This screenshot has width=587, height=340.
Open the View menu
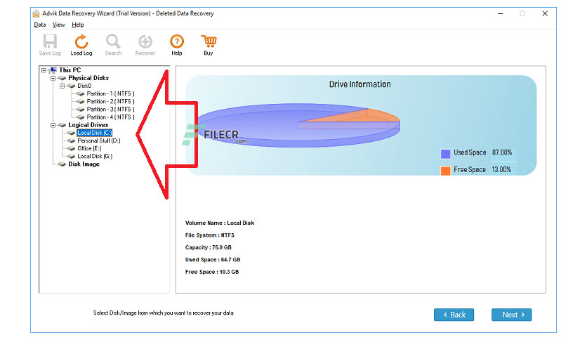(x=58, y=25)
